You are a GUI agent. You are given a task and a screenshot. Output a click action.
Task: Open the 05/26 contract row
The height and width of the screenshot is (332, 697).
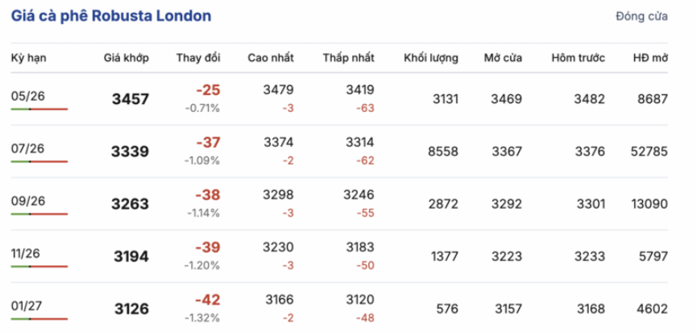pyautogui.click(x=339, y=98)
